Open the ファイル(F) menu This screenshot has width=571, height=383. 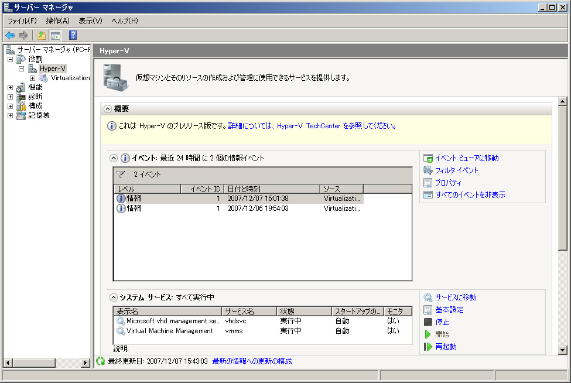22,20
